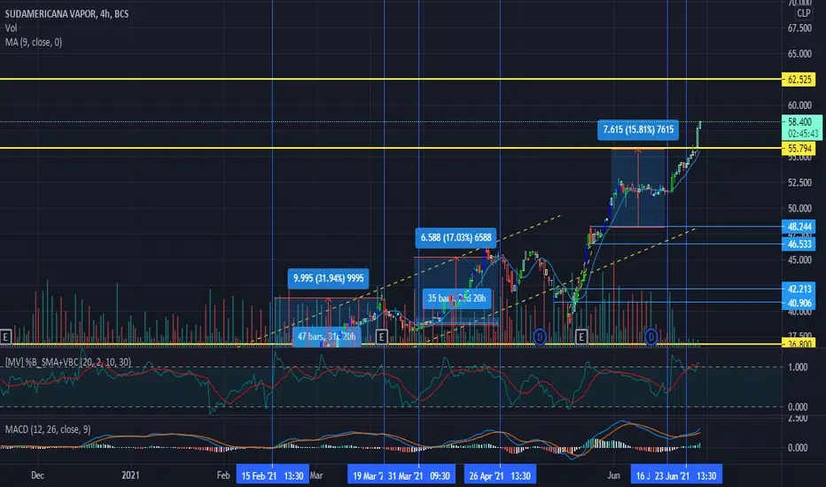Click the 62.525 yellow price label

[x=799, y=80]
